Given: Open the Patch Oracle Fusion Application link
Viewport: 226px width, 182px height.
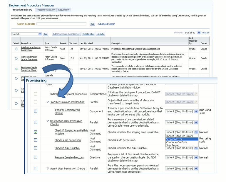Looking at the screenshot, I should pyautogui.click(x=31, y=49).
